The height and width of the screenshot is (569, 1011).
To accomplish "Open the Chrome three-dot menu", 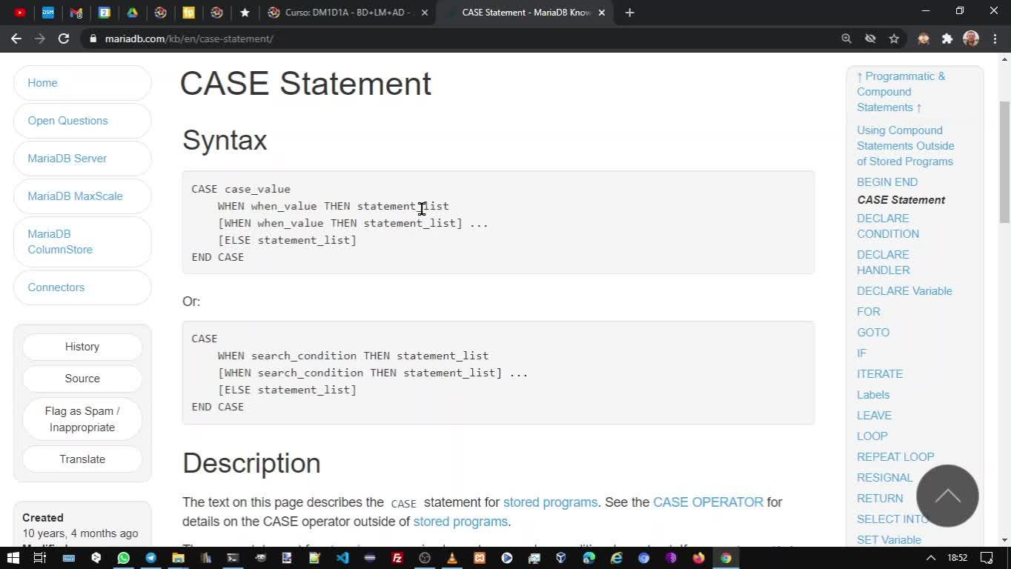I will click(x=995, y=39).
